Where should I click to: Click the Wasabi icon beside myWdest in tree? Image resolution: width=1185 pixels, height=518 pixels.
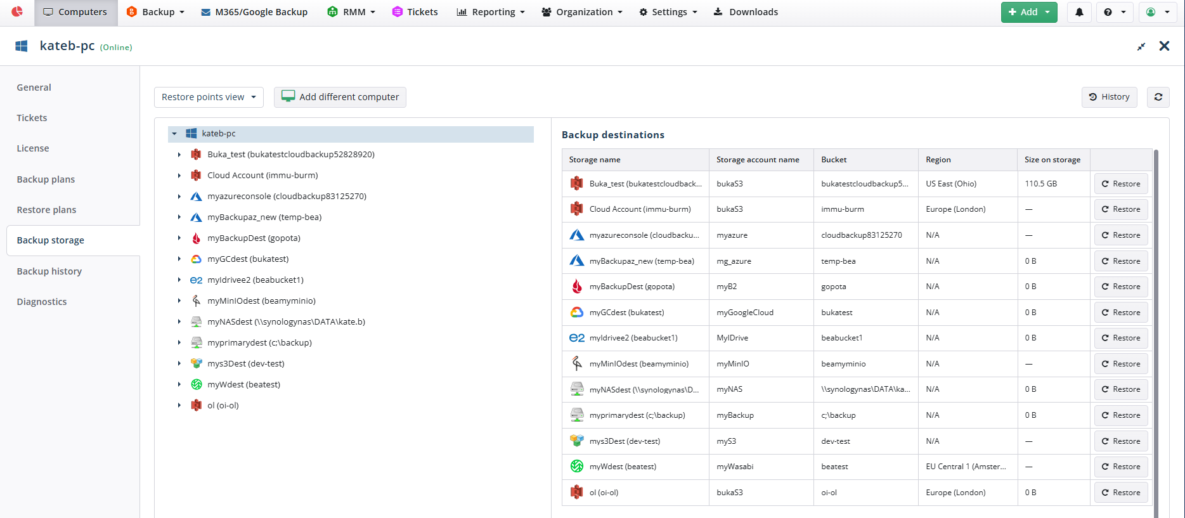[197, 384]
